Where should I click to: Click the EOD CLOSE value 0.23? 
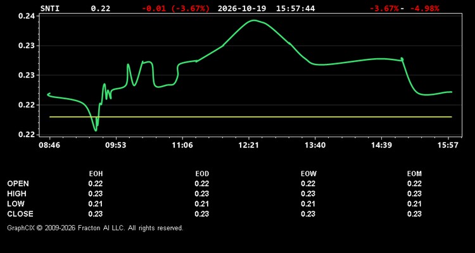[202, 214]
